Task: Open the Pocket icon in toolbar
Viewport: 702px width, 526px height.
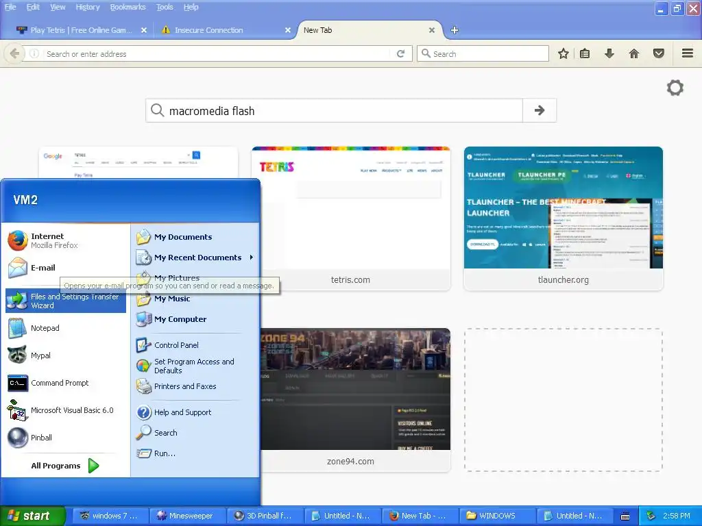Action: pos(659,53)
